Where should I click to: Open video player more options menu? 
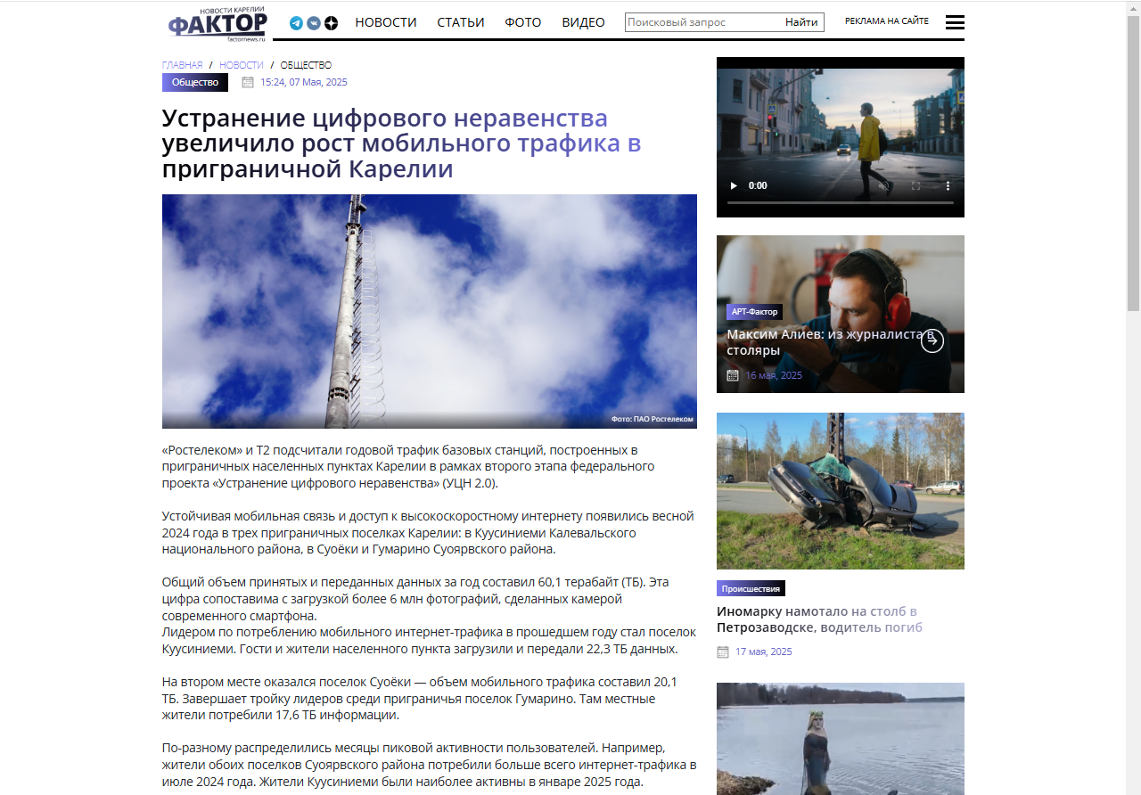(948, 185)
